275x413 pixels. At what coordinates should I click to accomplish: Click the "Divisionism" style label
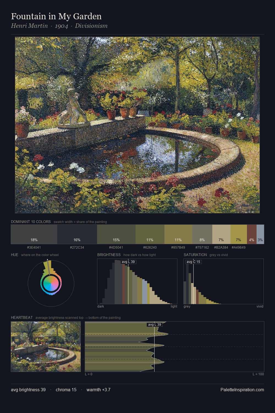tap(91, 26)
